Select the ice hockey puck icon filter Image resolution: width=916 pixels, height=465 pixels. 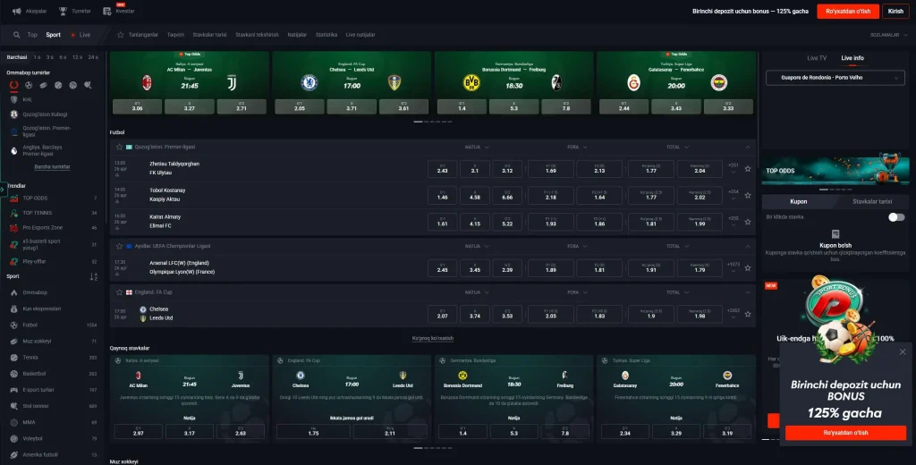point(43,85)
